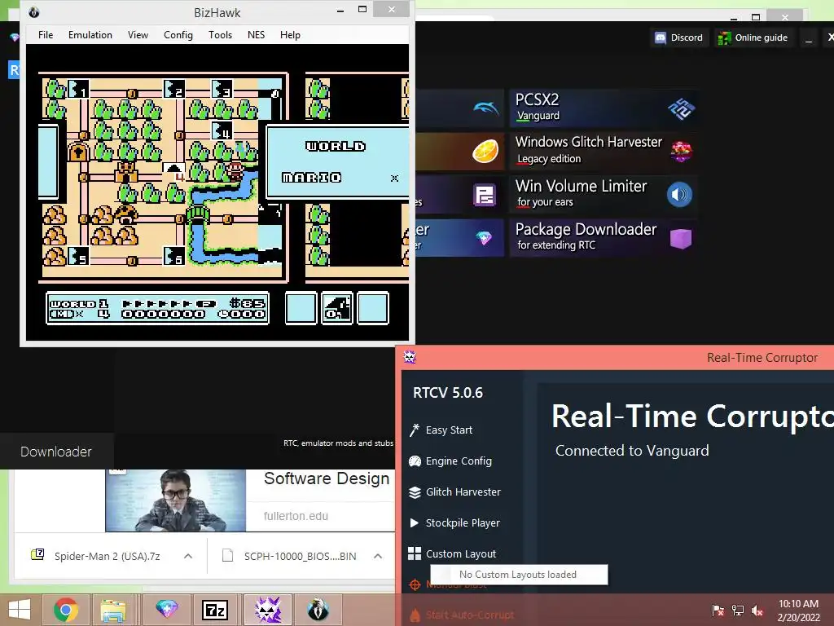Switch to BizHawk taskbar icon

coord(318,610)
